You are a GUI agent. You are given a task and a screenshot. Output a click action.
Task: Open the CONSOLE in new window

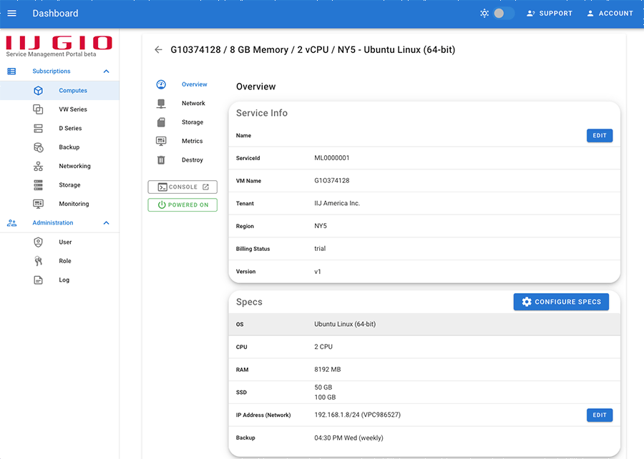point(182,187)
